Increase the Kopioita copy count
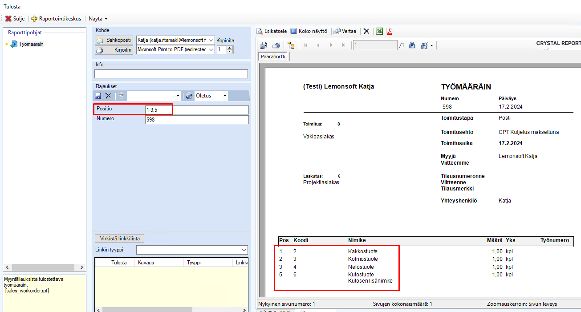This screenshot has width=581, height=312. pos(230,48)
